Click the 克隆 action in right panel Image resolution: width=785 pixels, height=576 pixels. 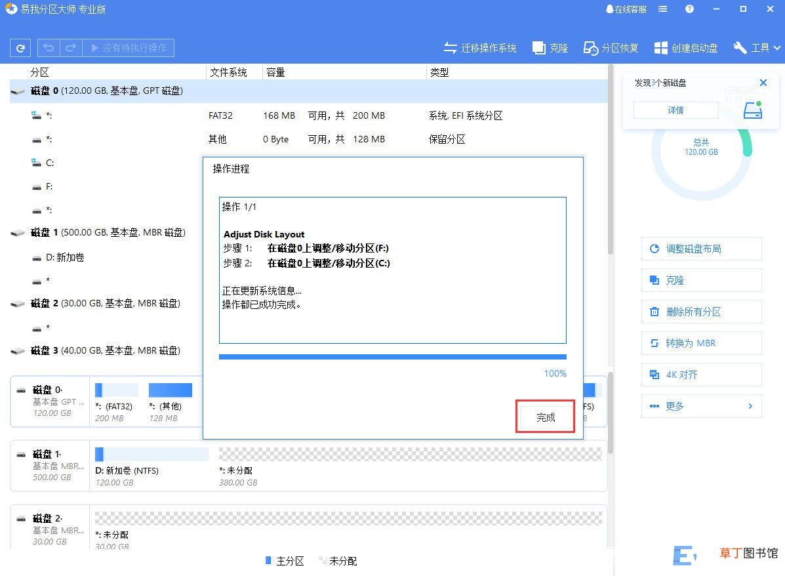click(x=701, y=280)
